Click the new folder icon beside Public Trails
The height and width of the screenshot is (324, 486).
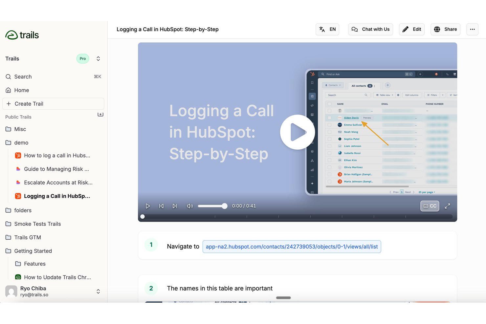tap(100, 115)
